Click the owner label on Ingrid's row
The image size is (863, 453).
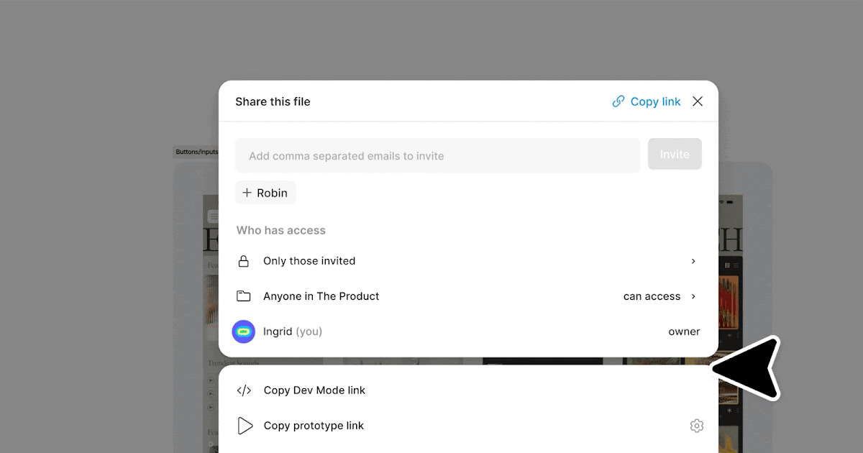click(684, 331)
